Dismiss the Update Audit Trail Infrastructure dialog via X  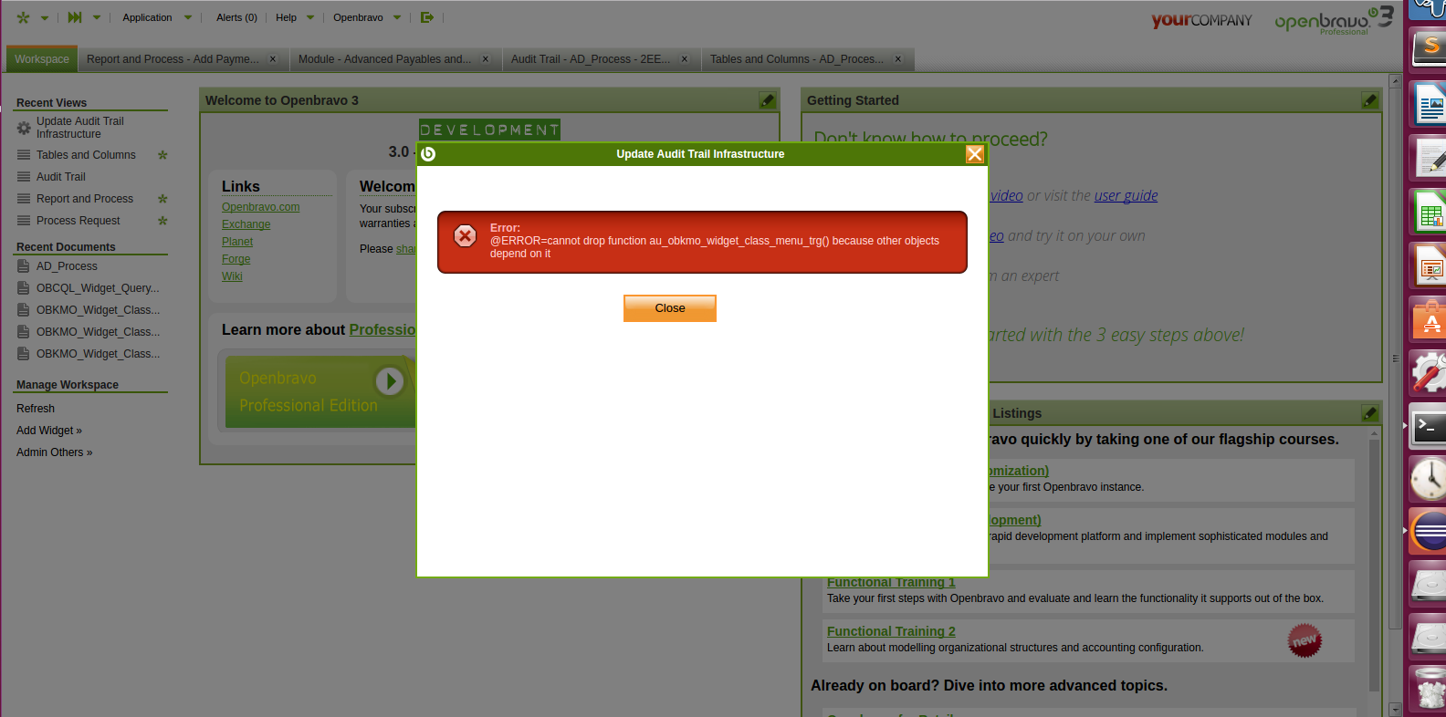coord(975,154)
